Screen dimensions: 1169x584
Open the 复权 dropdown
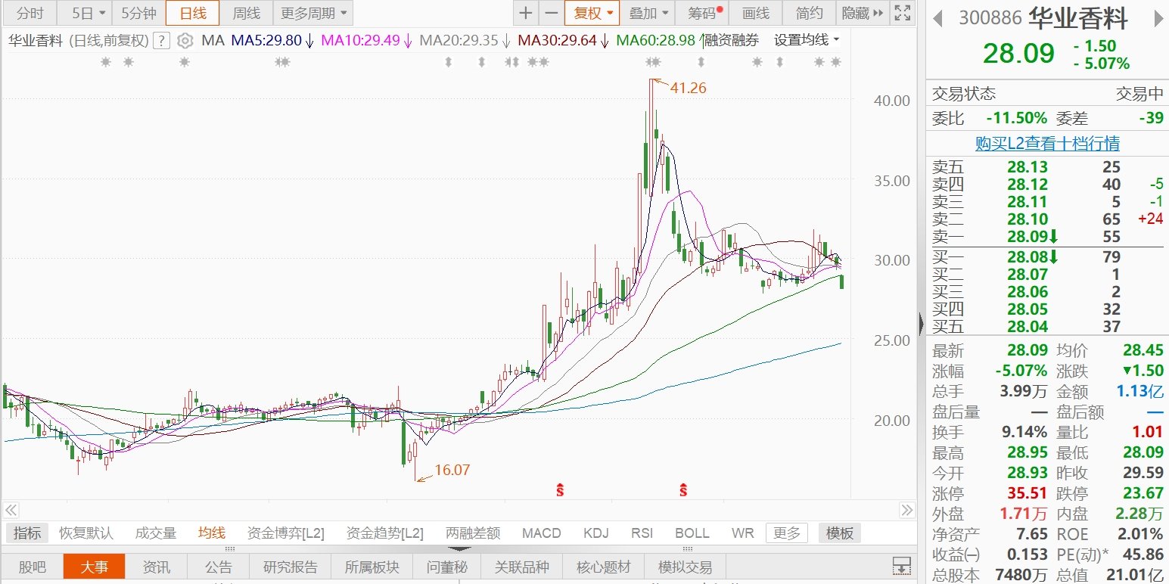pos(592,13)
